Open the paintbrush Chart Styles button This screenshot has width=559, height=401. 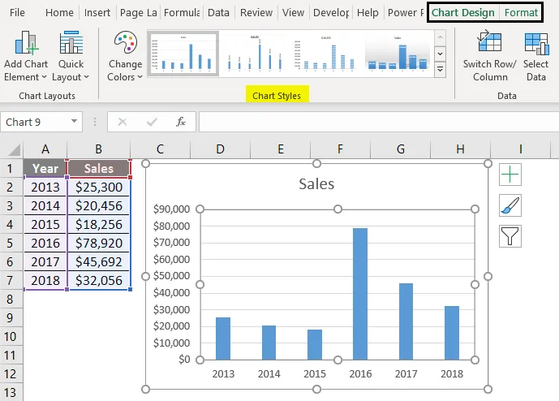click(510, 205)
